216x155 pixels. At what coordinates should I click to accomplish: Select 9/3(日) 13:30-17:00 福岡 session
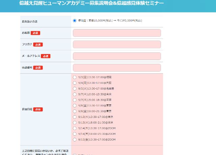click(75, 77)
